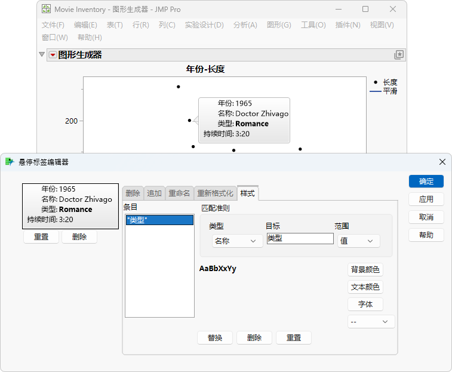The width and height of the screenshot is (452, 372).
Task: Open the '--' style dropdown
Action: click(371, 321)
